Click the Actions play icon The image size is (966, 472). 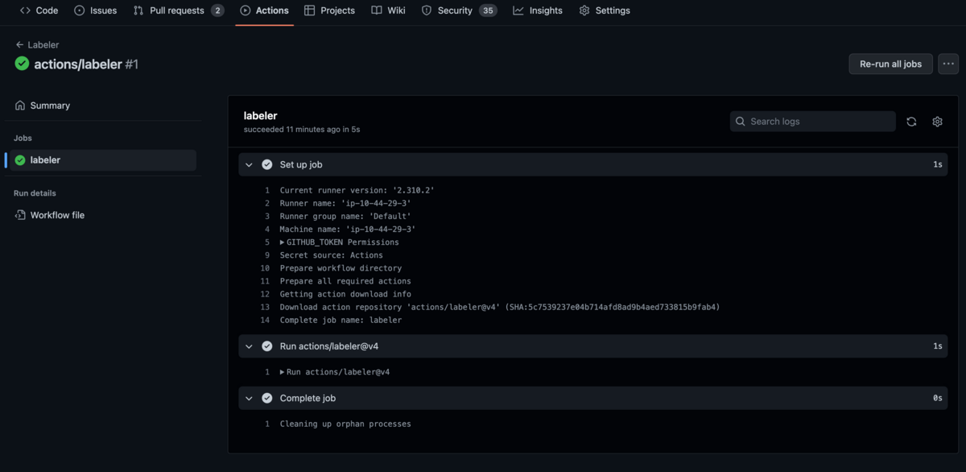click(x=245, y=10)
